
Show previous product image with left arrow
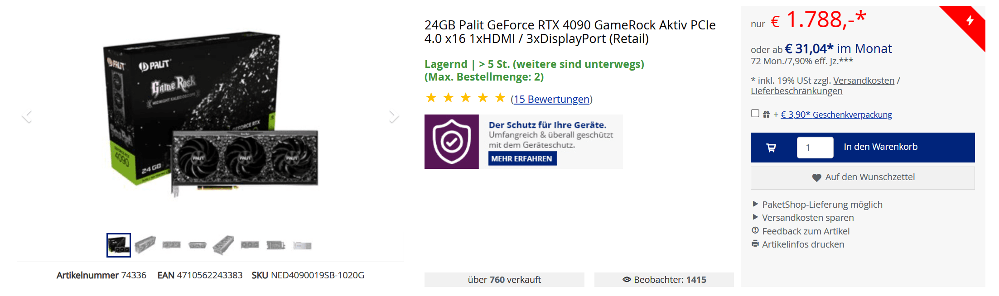tap(27, 116)
